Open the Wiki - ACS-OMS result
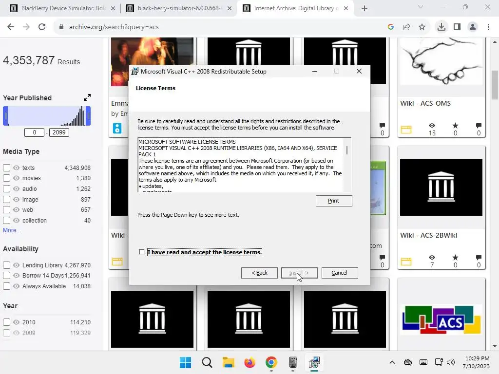Viewport: 499px width, 374px height. (425, 103)
